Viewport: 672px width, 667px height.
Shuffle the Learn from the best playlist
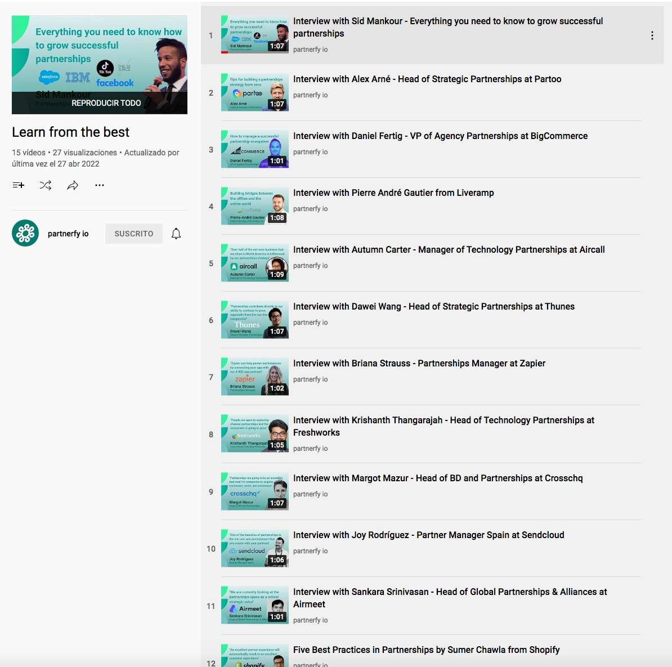[46, 185]
